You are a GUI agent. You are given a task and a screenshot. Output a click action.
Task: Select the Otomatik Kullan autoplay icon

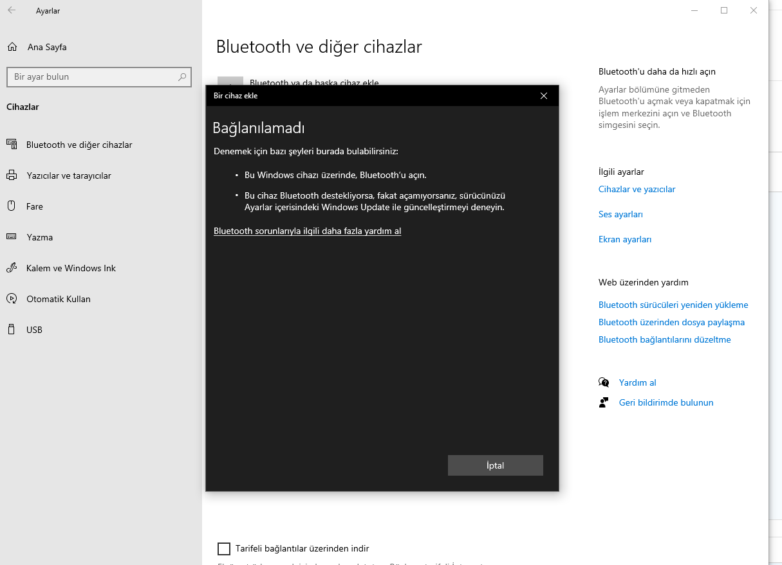12,299
